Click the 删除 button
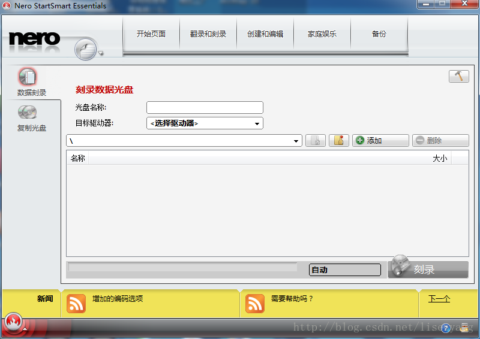 440,141
